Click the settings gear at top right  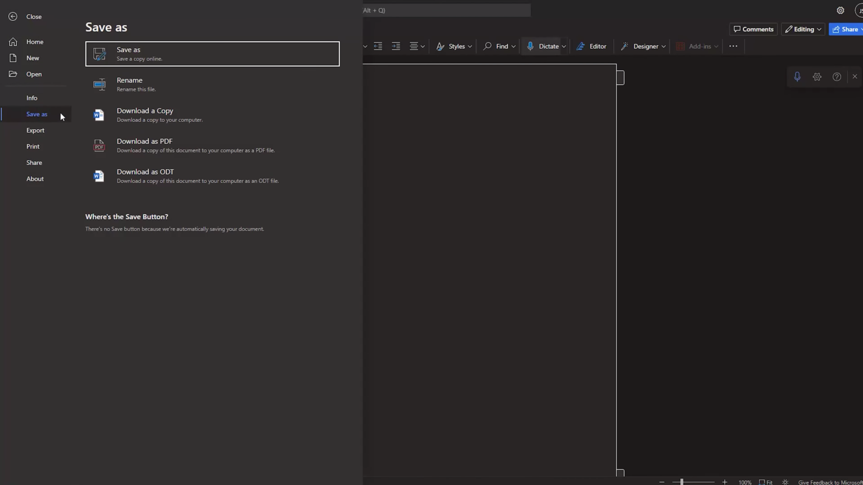click(840, 10)
